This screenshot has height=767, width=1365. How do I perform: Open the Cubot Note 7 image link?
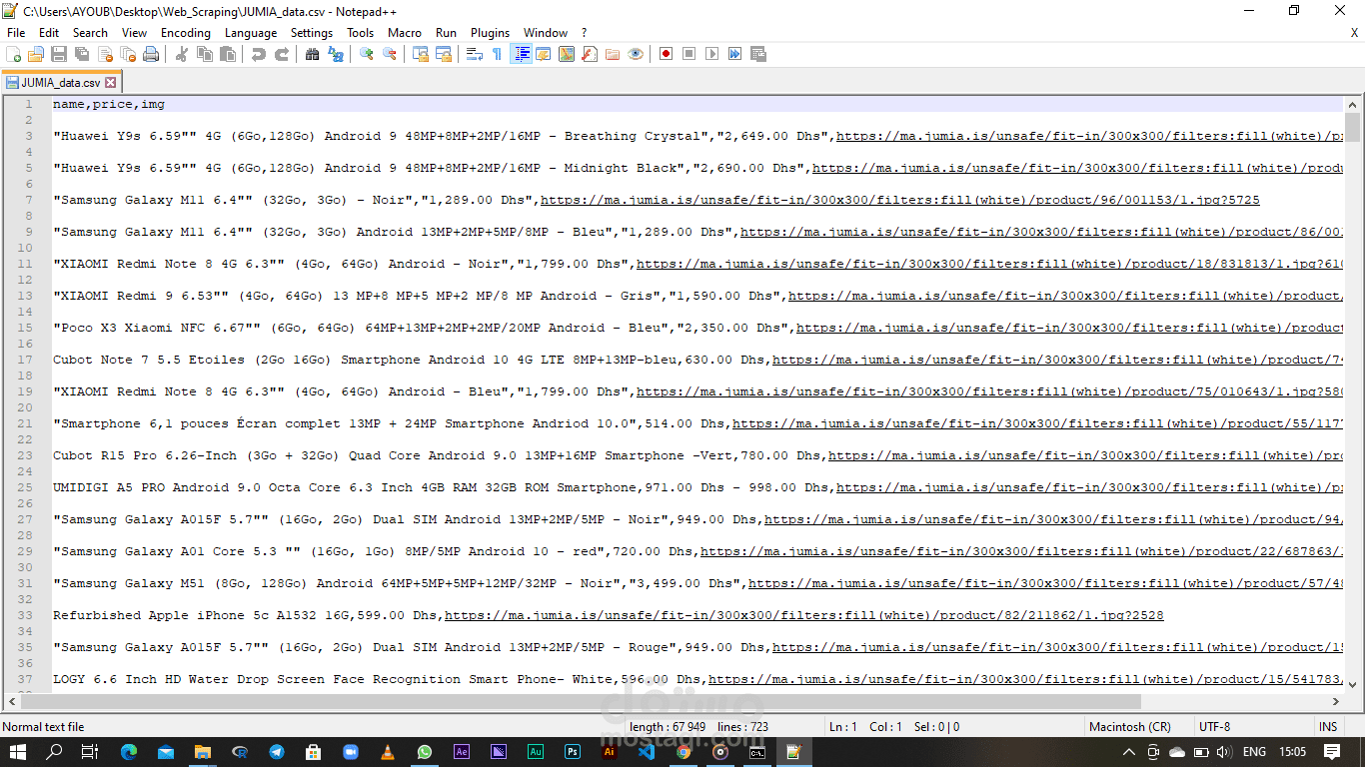point(1058,360)
